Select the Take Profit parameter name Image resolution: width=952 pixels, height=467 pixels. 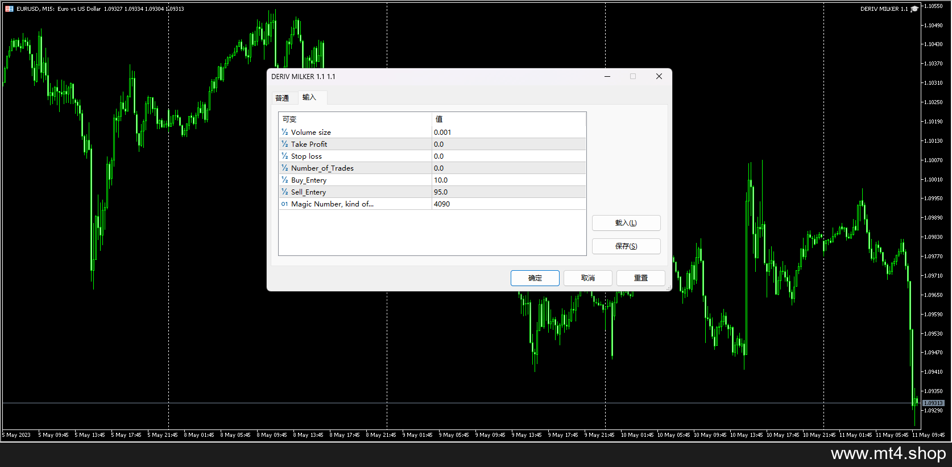point(309,144)
